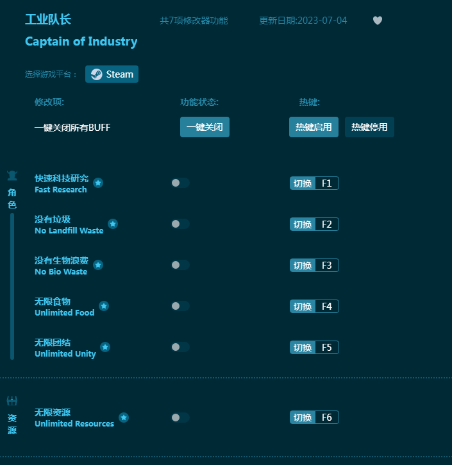Screen dimensions: 452x465
Task: Click the 选择游戏平台 label
Action: (x=51, y=74)
